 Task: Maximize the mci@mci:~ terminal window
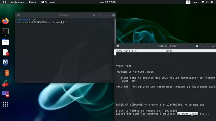coord(110,15)
